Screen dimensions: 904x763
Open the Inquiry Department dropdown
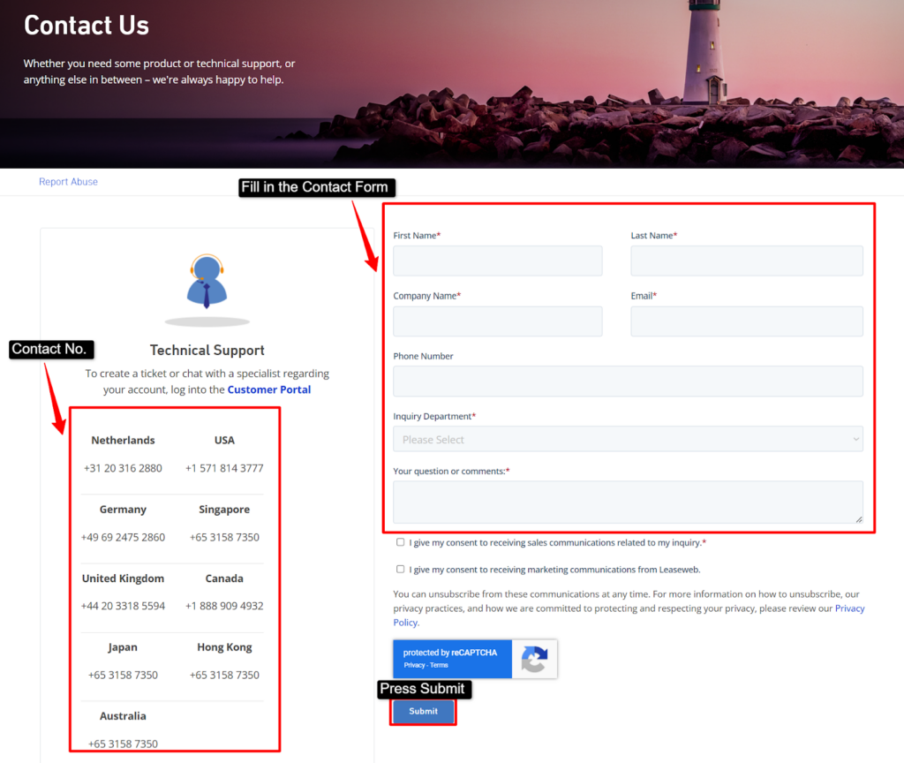pos(628,439)
